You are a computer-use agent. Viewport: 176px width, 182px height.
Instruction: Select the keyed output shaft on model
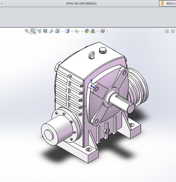pos(122,103)
